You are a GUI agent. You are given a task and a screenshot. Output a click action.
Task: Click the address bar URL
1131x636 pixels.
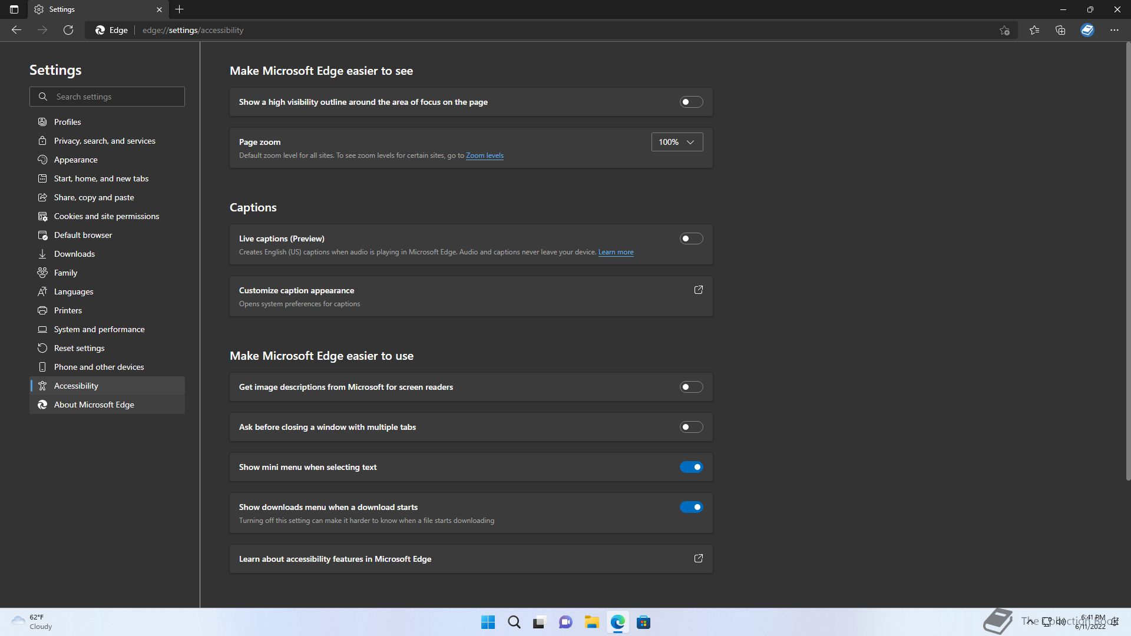pos(193,30)
